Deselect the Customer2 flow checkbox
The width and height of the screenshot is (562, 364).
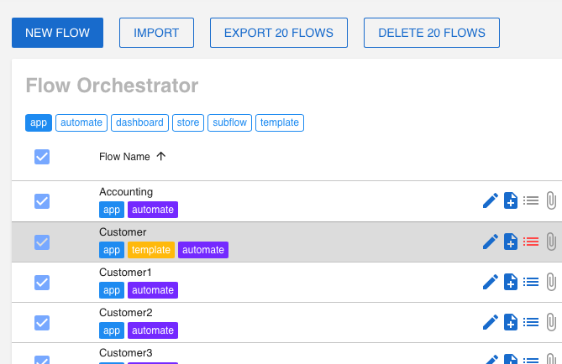[x=42, y=322]
